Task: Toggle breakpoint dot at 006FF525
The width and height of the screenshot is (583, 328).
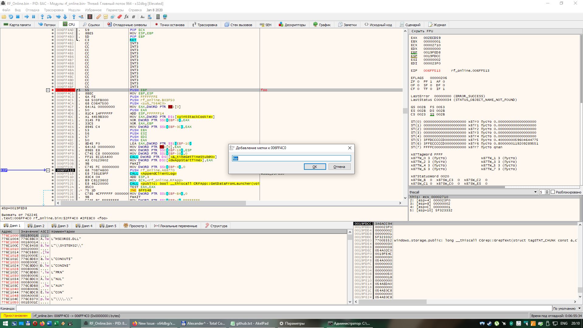Action: [x=53, y=184]
